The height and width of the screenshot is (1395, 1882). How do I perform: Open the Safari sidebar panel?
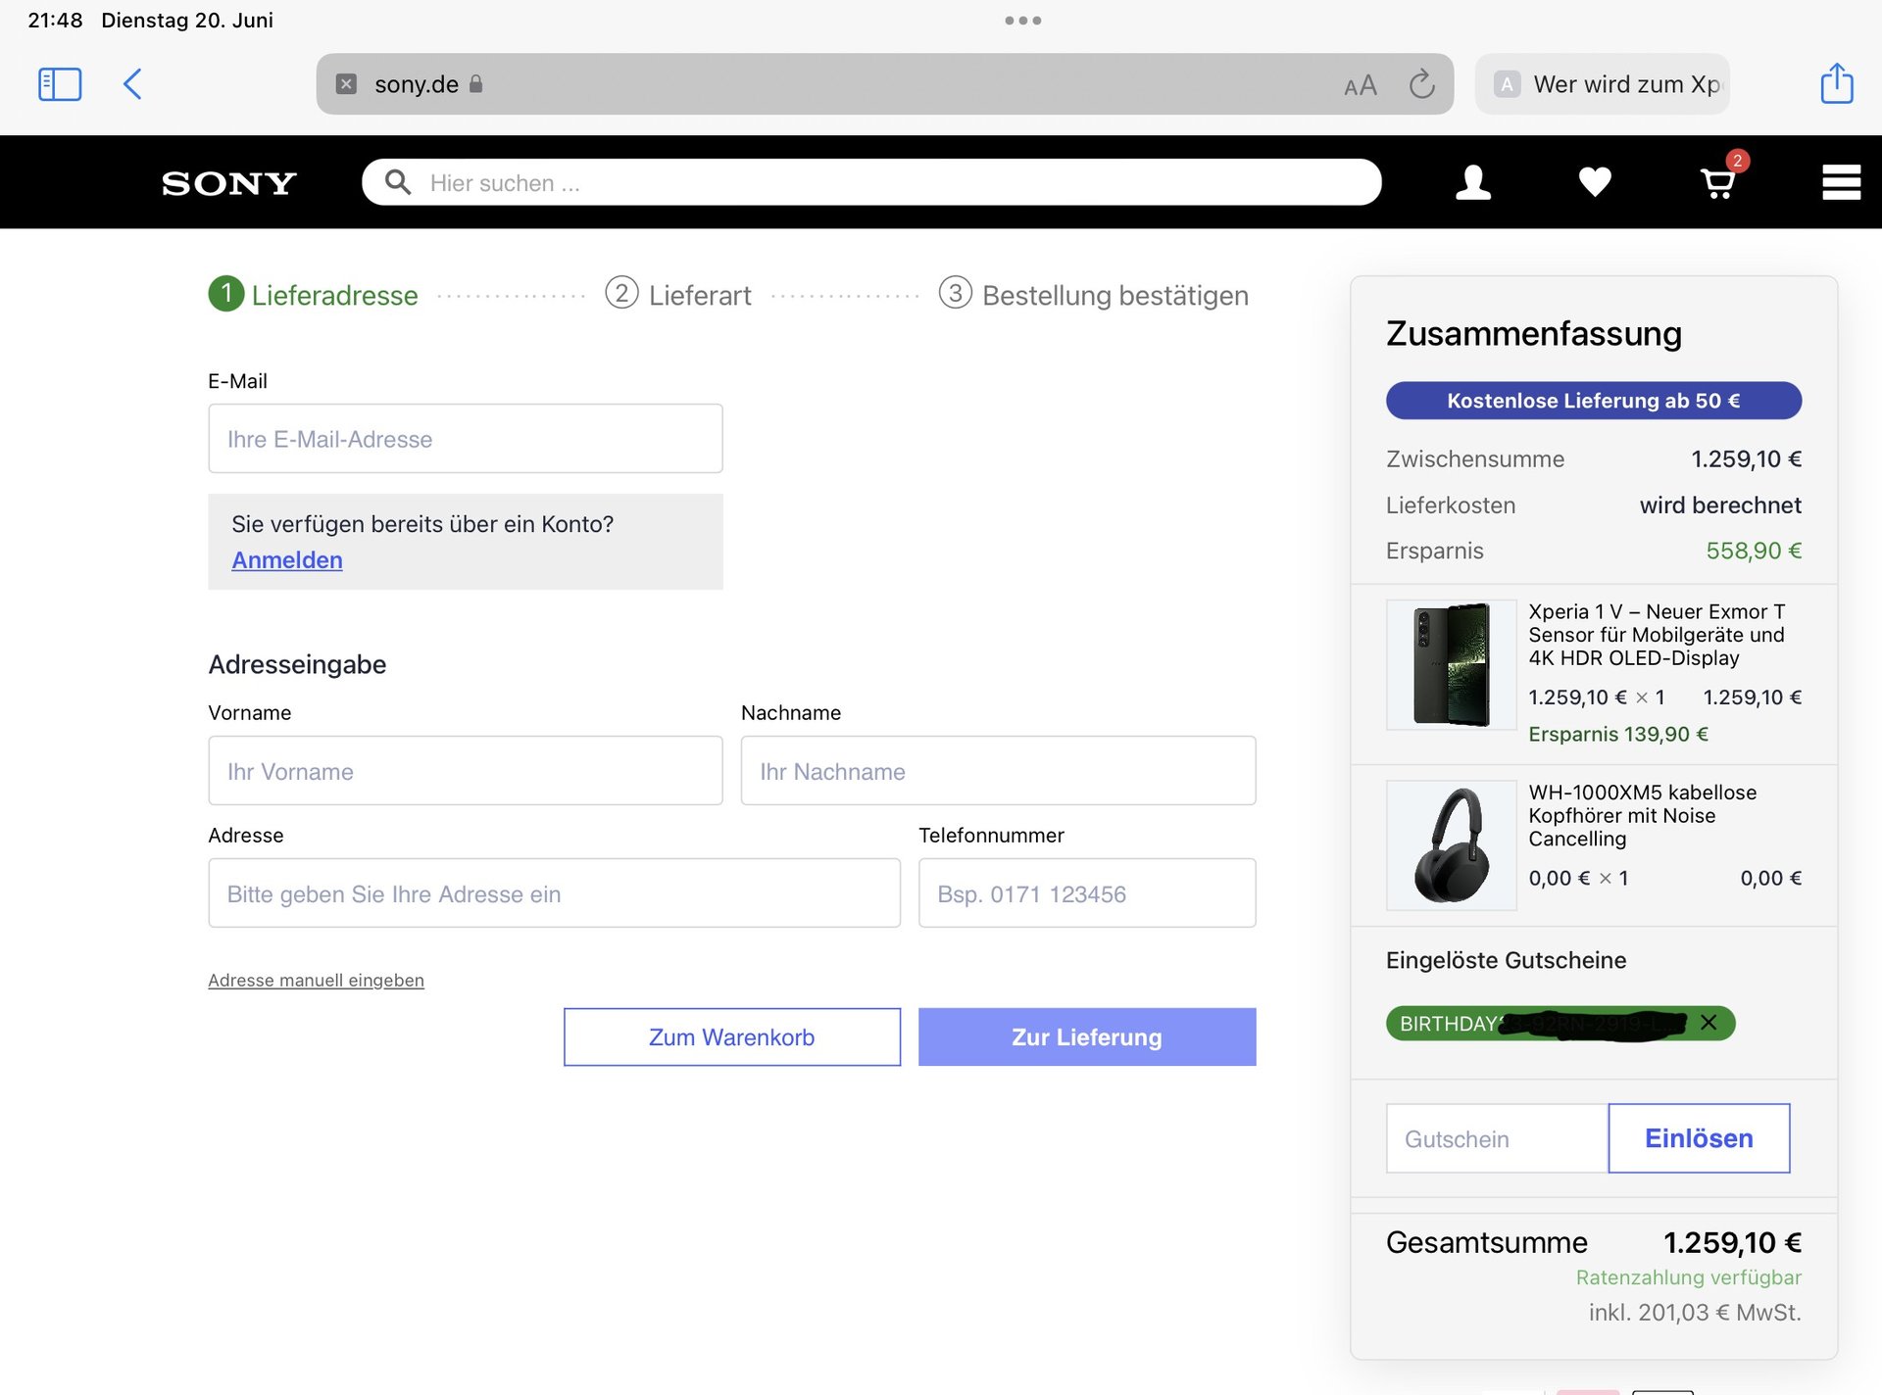pyautogui.click(x=60, y=84)
